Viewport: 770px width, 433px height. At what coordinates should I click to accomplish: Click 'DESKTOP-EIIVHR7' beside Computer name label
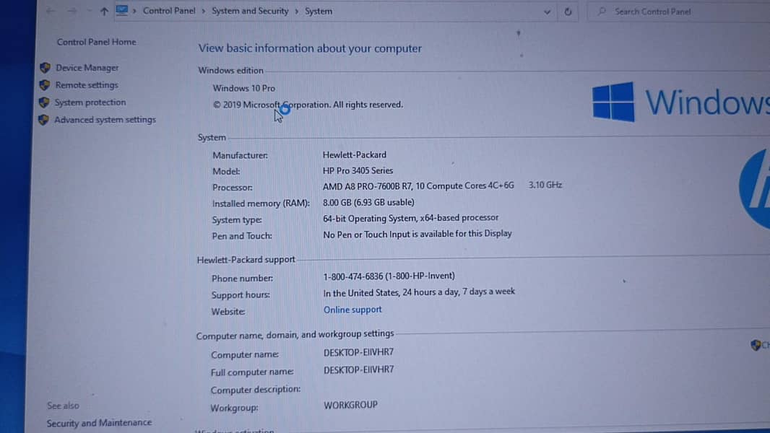coord(358,352)
